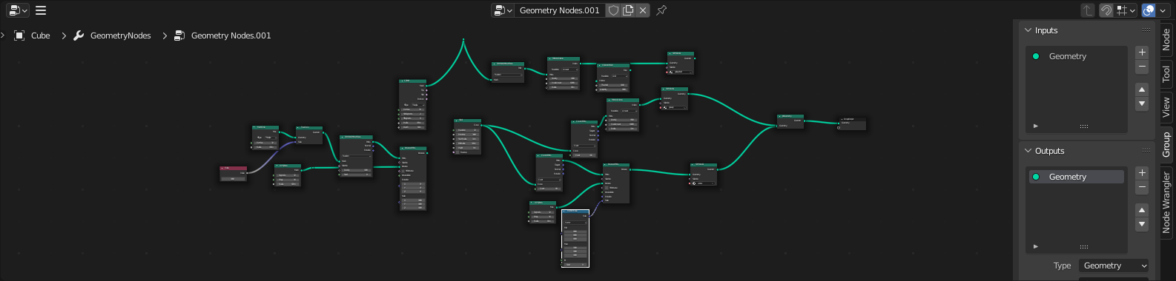The width and height of the screenshot is (1176, 281).
Task: Collapse the Inputs panel
Action: coord(1028,30)
